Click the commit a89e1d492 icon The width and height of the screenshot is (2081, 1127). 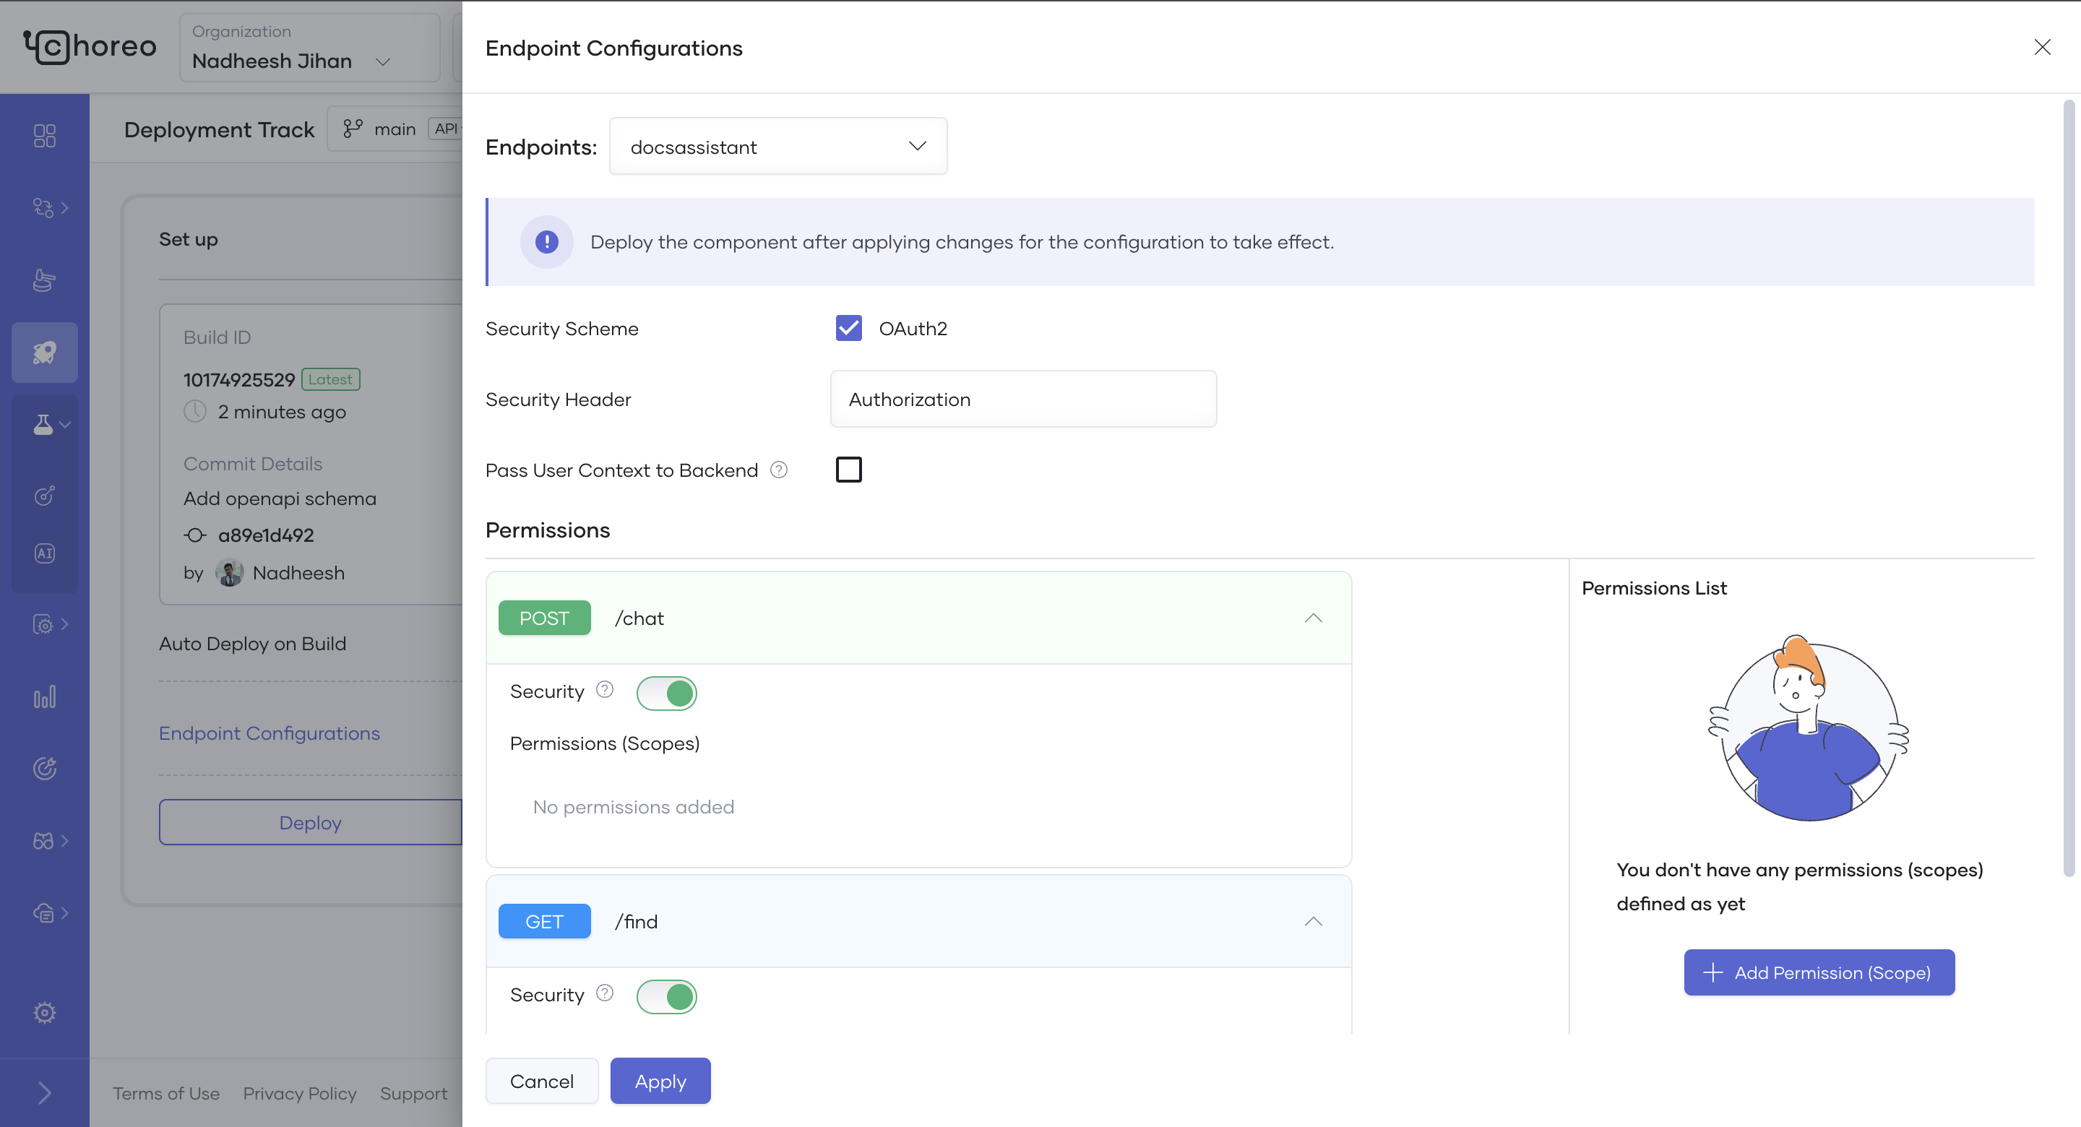pyautogui.click(x=194, y=535)
